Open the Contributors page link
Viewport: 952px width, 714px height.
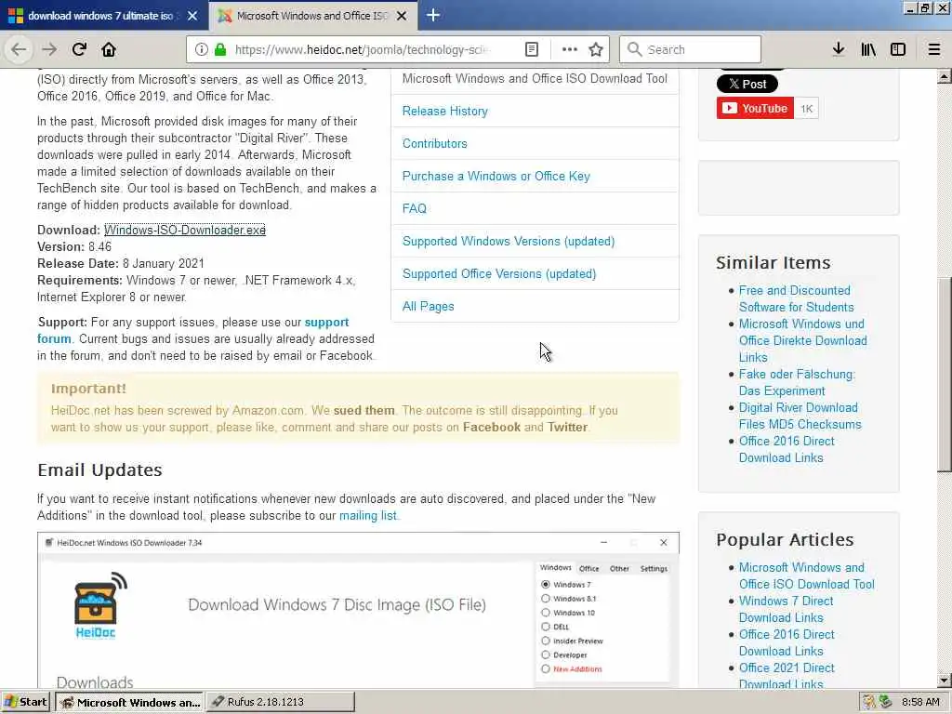[435, 144]
